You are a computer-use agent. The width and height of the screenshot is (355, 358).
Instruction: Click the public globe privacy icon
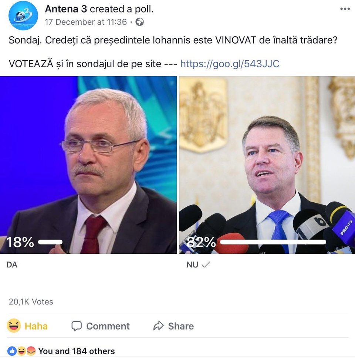point(139,22)
